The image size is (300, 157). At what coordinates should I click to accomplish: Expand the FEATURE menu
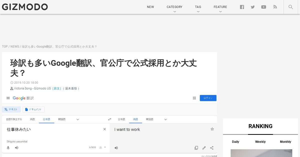[220, 7]
